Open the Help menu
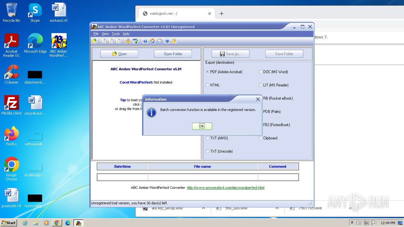 pyautogui.click(x=126, y=34)
